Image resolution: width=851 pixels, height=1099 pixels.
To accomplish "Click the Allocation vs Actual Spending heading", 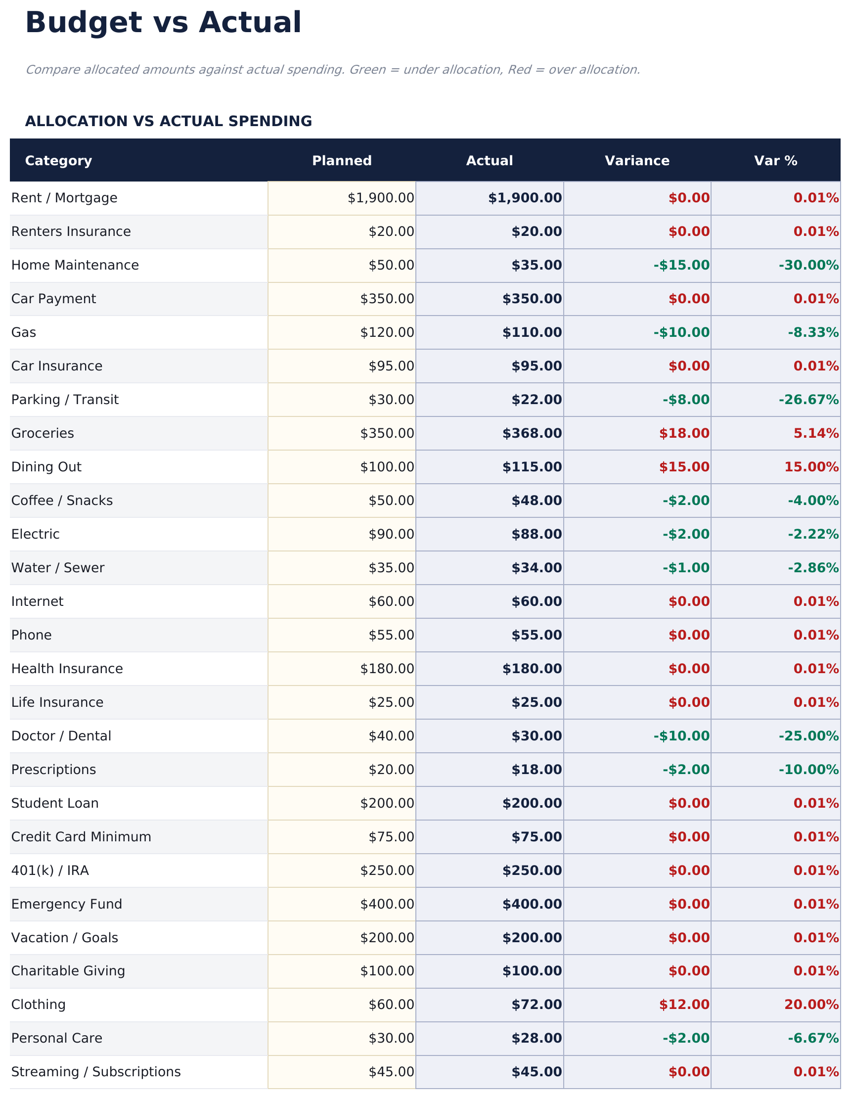I will 168,121.
